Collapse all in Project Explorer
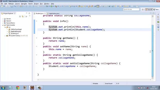Viewport: 160px width, 90px height. click(x=20, y=16)
